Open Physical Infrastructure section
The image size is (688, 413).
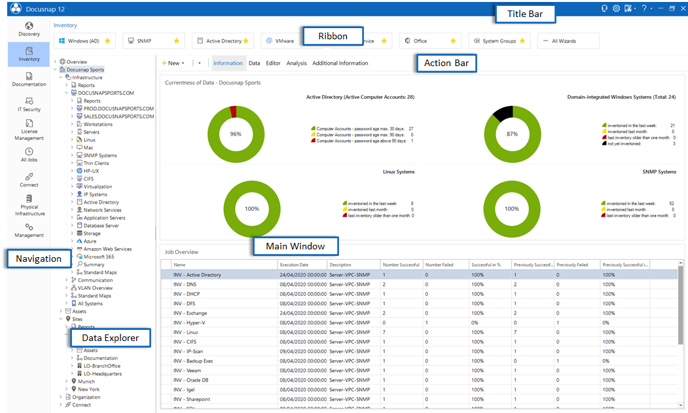click(x=29, y=205)
